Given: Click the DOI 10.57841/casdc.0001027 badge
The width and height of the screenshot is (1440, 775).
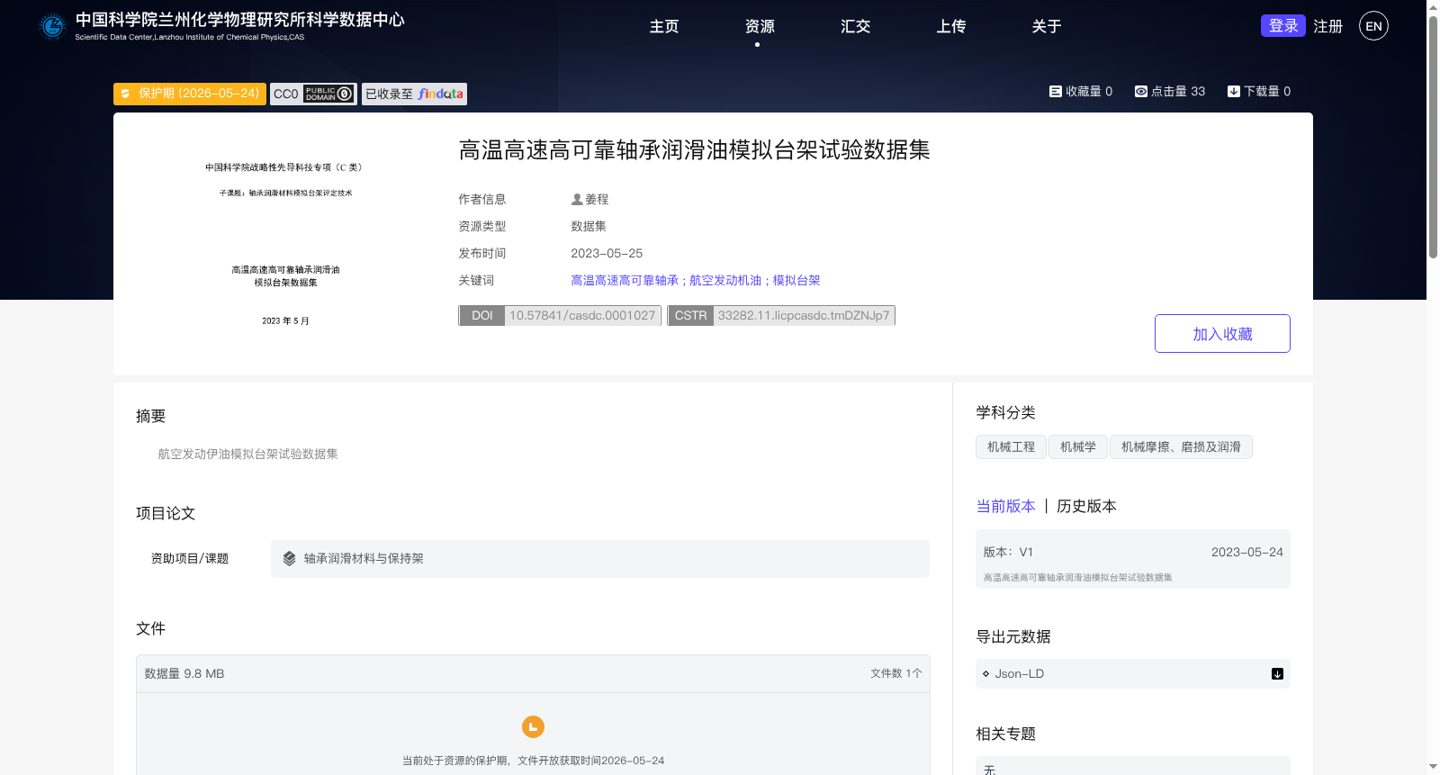Looking at the screenshot, I should coord(560,315).
